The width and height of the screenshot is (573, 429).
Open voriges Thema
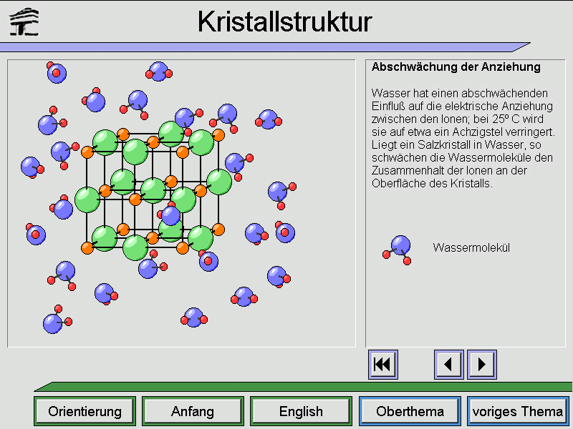(x=518, y=412)
